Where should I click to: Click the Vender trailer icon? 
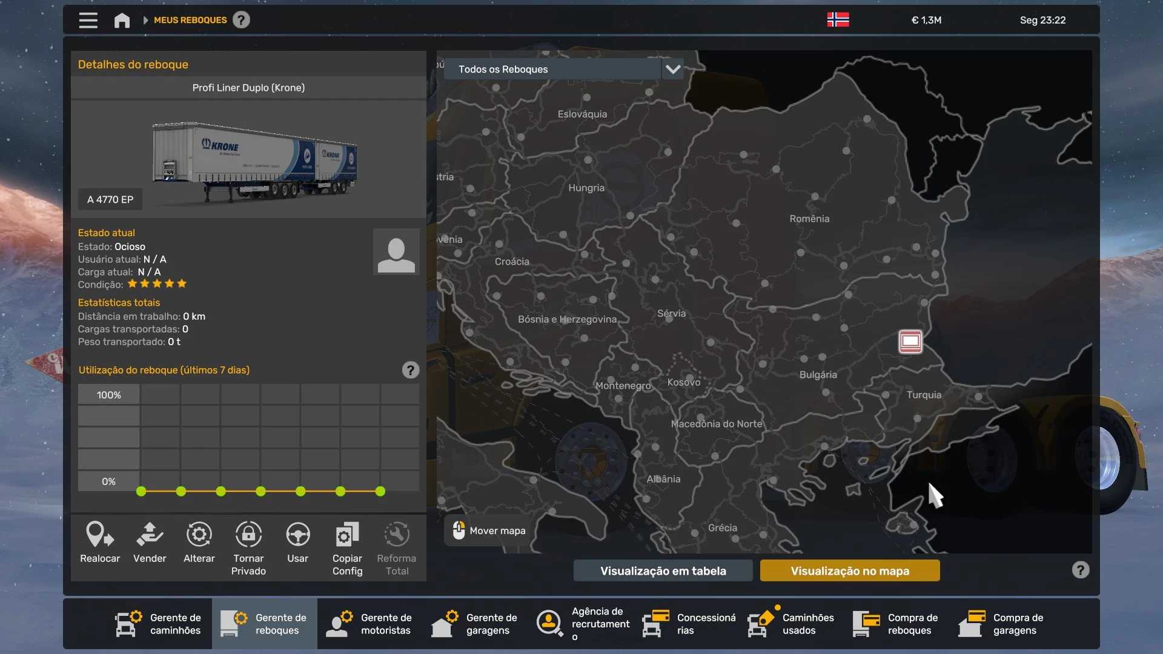150,535
